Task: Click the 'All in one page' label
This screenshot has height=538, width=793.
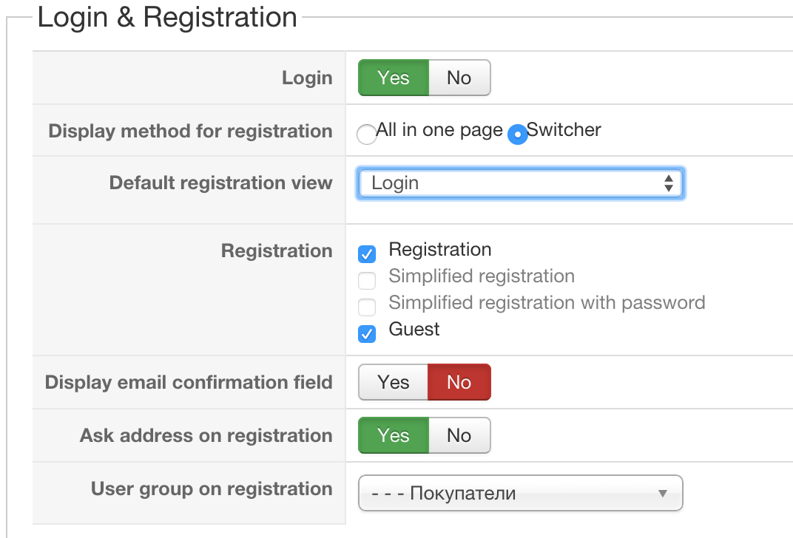Action: [x=439, y=130]
